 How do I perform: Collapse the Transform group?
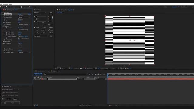point(3,26)
